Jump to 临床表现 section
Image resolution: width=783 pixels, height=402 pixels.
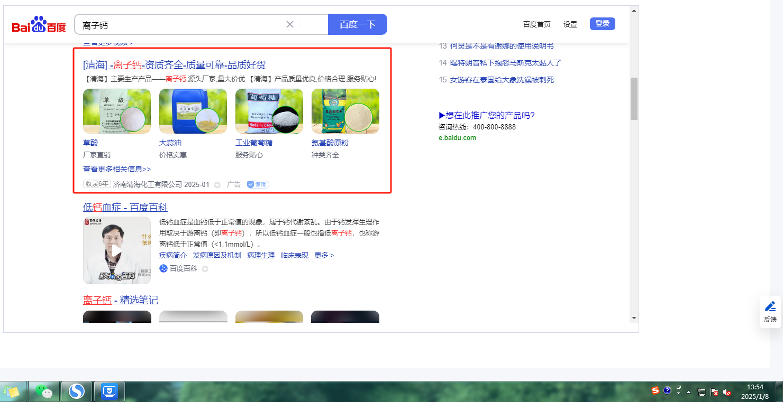coord(295,255)
